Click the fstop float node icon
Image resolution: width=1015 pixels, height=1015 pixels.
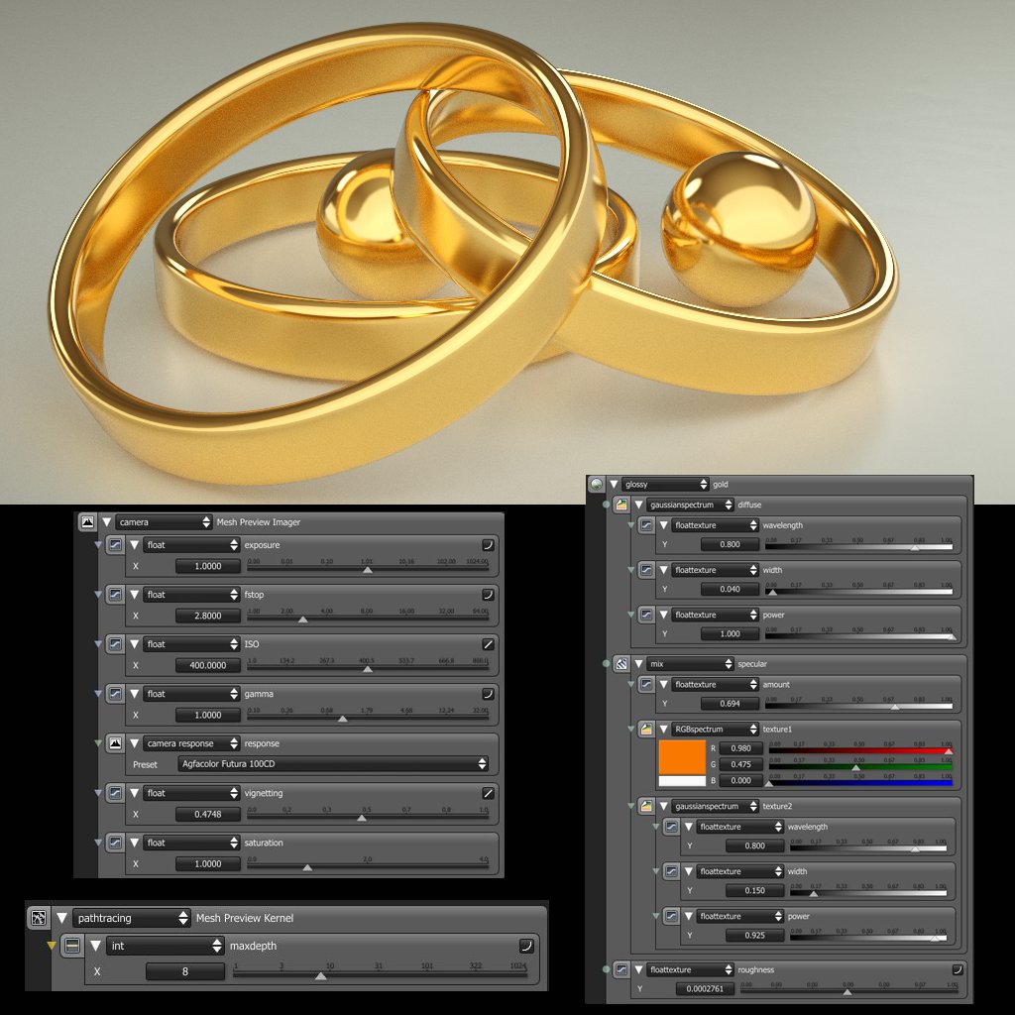[x=115, y=595]
